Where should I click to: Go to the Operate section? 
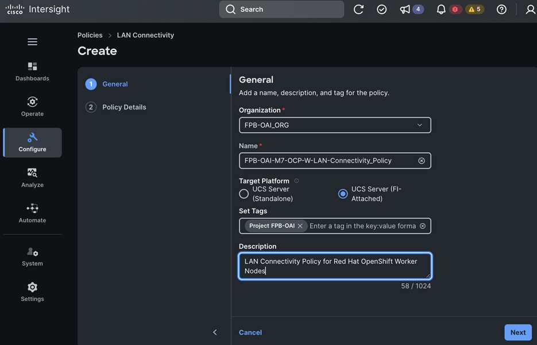pyautogui.click(x=32, y=107)
